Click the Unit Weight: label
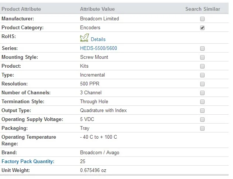The image size is (233, 179). 16,170
